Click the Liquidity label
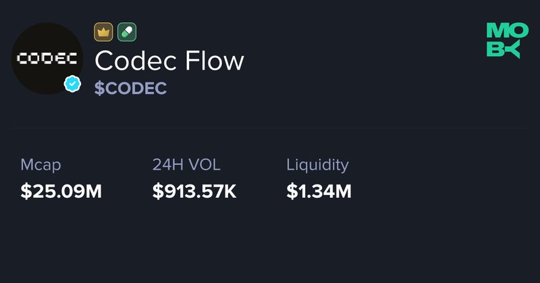The image size is (540, 283). [317, 164]
